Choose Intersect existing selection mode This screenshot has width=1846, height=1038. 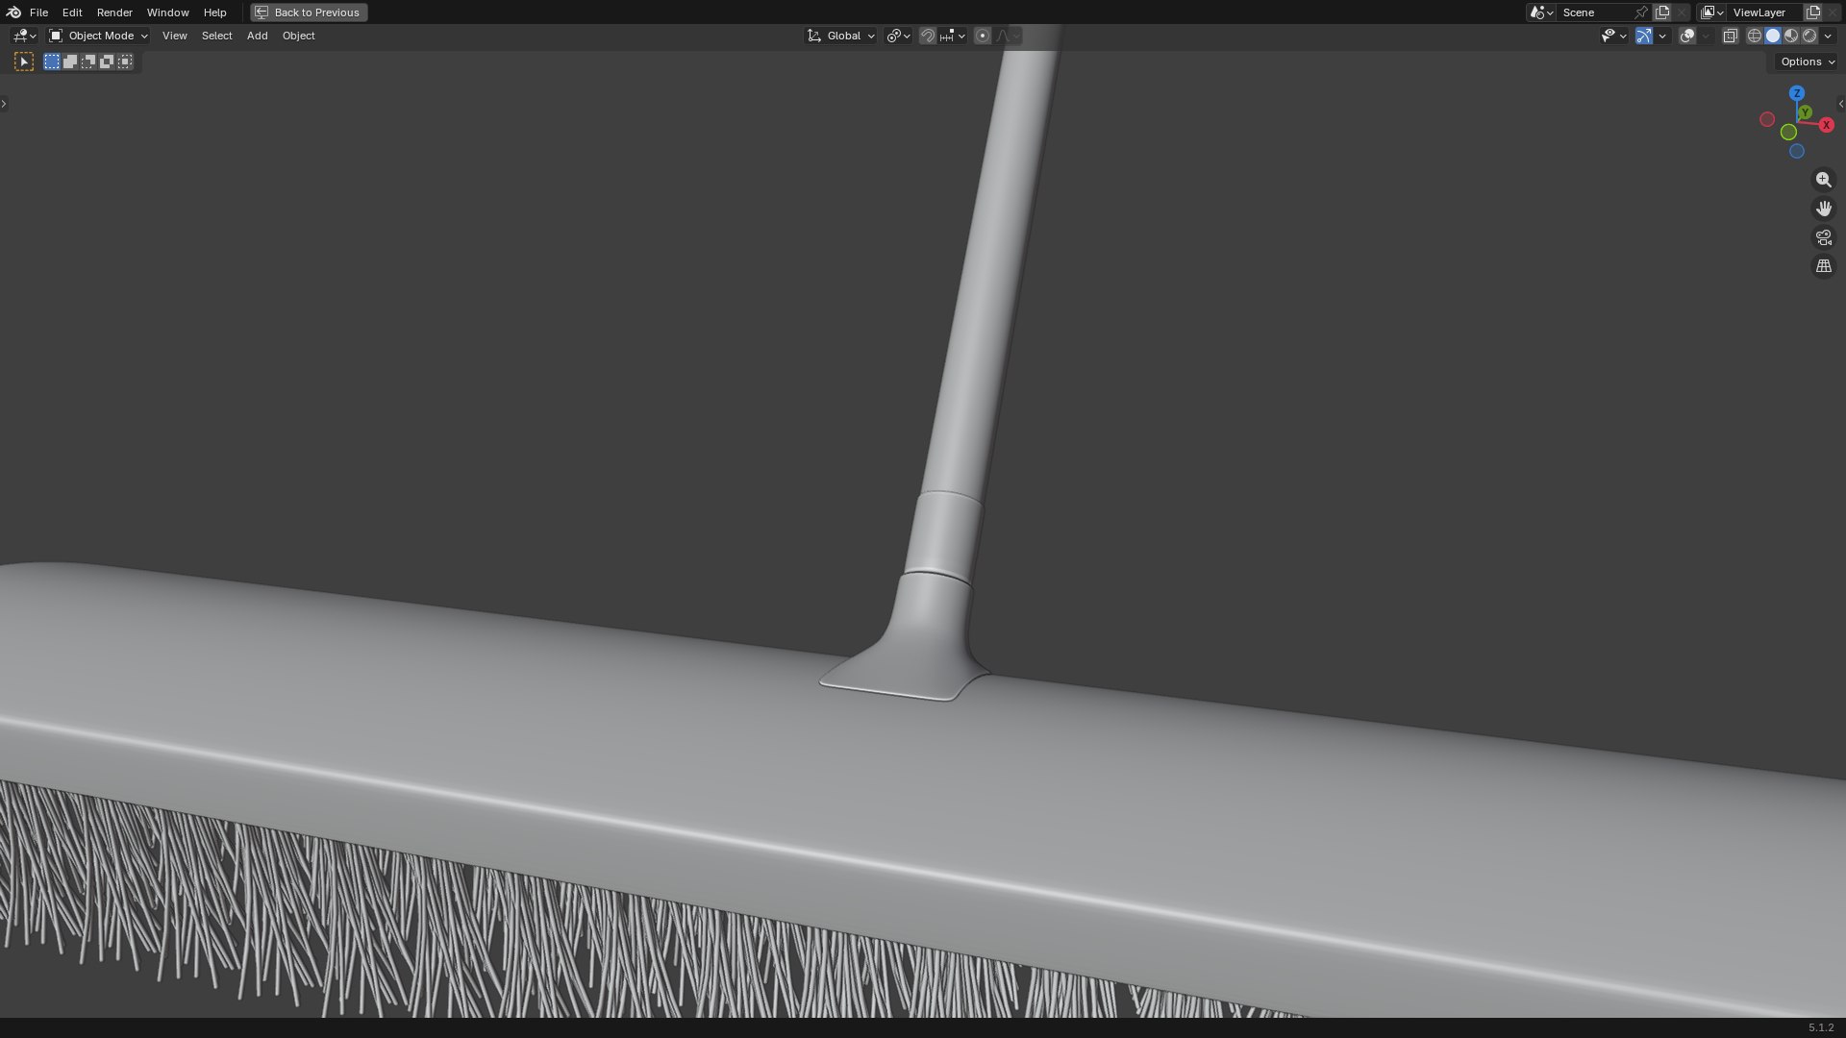pyautogui.click(x=125, y=62)
